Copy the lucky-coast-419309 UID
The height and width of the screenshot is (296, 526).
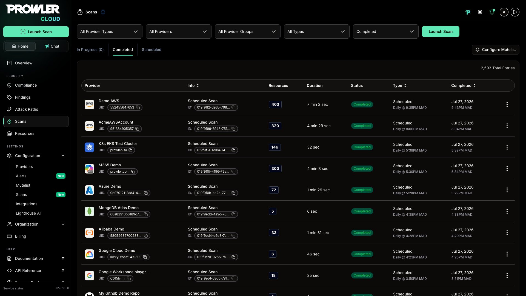click(145, 257)
